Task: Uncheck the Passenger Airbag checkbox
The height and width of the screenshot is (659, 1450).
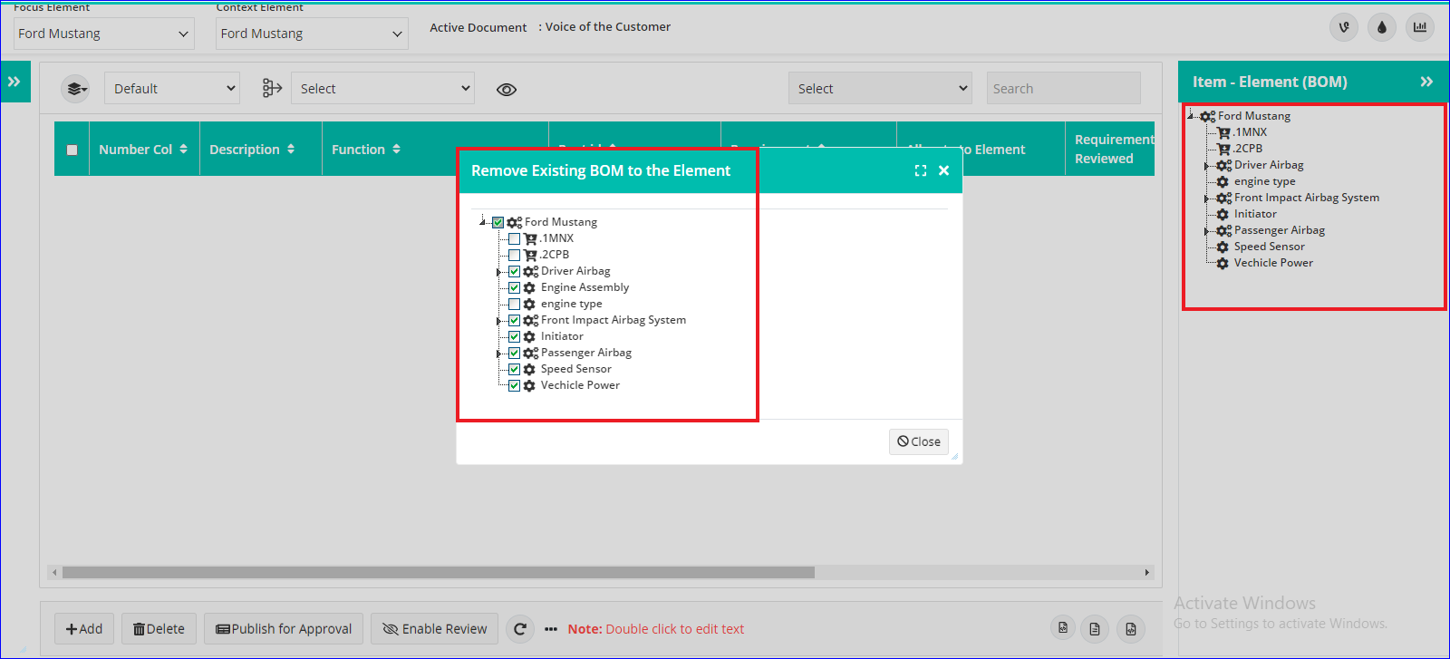Action: coord(514,353)
